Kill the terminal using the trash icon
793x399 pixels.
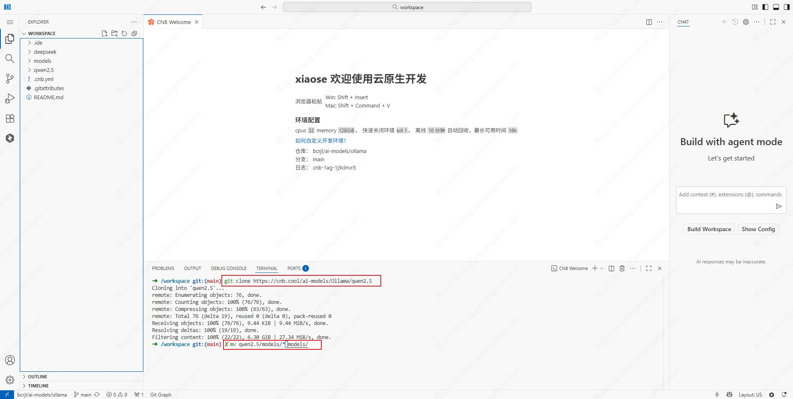click(622, 268)
